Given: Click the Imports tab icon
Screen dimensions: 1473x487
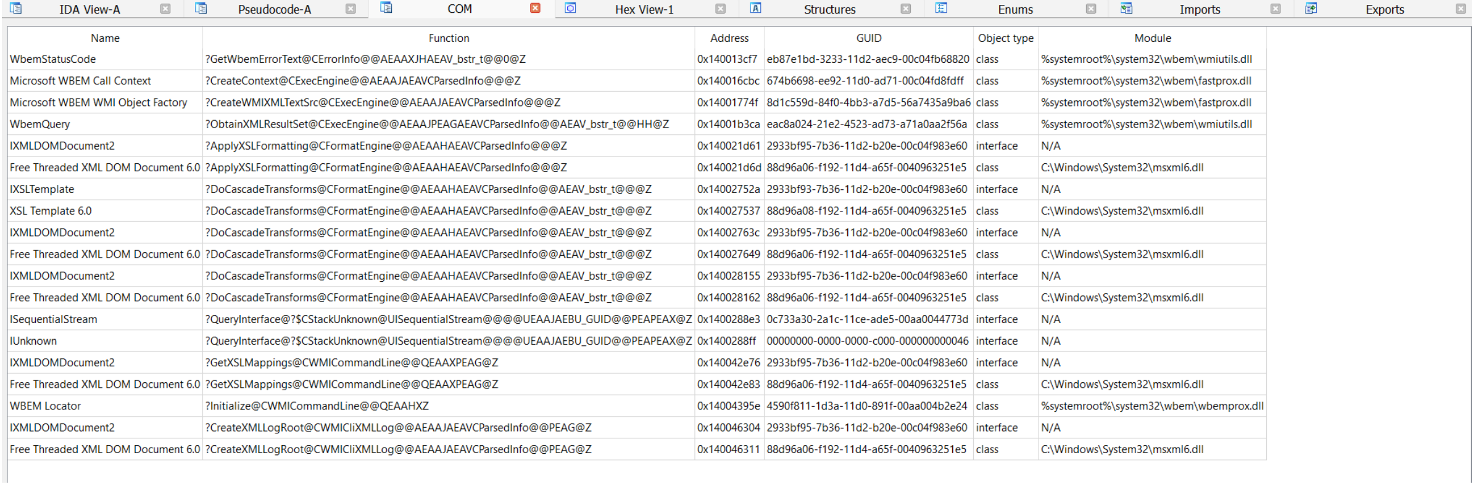Looking at the screenshot, I should pyautogui.click(x=1126, y=9).
